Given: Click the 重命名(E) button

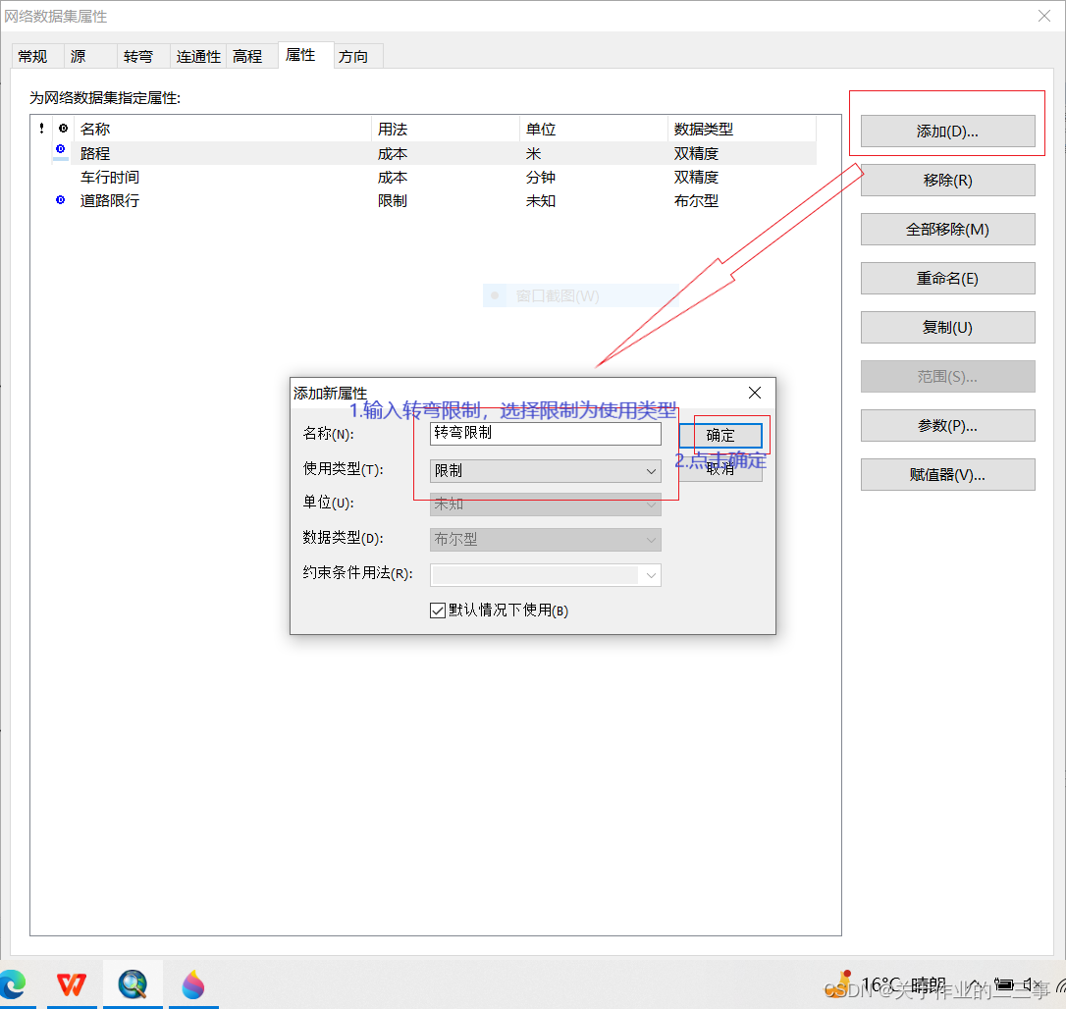Looking at the screenshot, I should 947,278.
